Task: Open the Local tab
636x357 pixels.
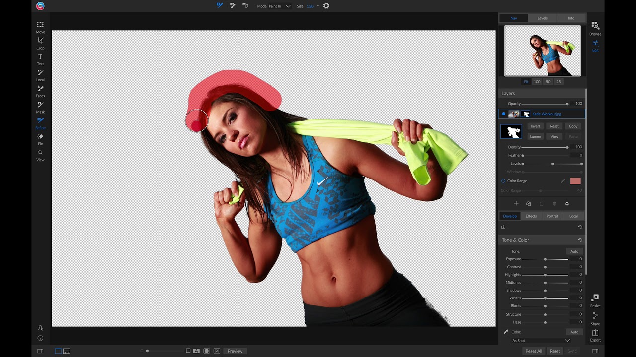Action: 573,216
